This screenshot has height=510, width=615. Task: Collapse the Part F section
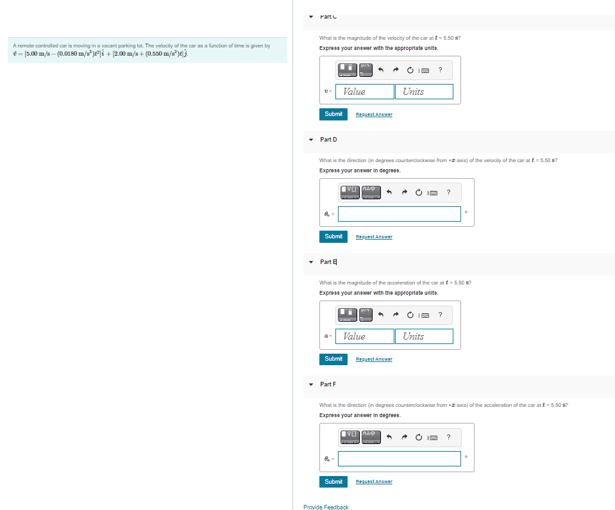(310, 384)
